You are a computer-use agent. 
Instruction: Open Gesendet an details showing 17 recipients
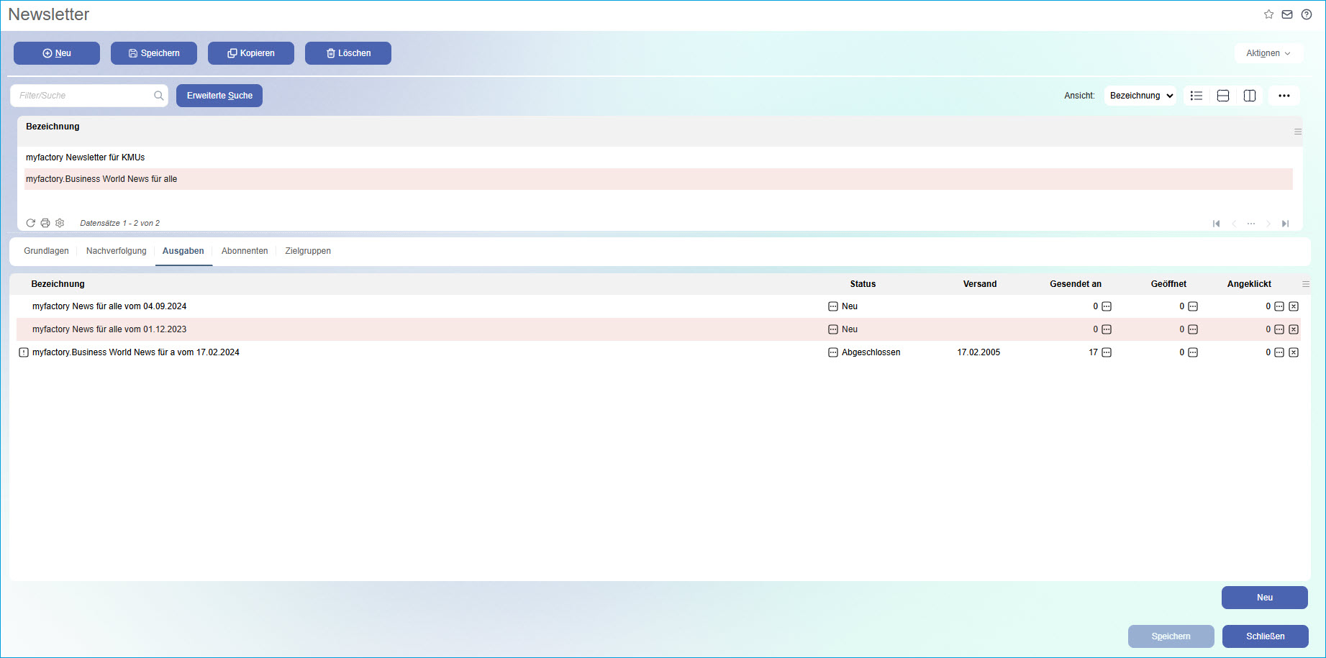tap(1107, 352)
